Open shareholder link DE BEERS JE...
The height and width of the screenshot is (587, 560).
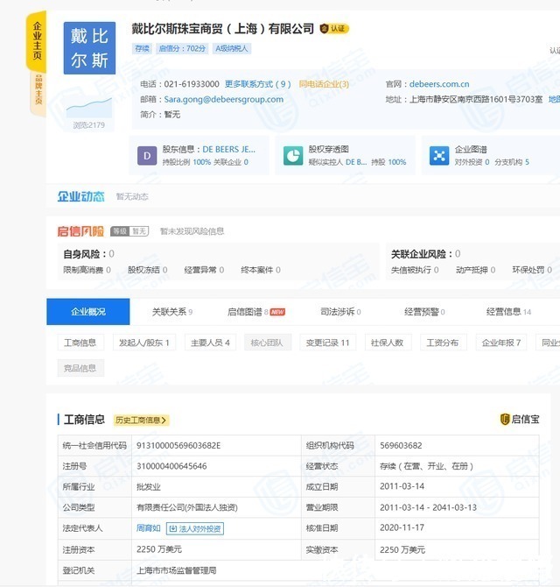228,149
